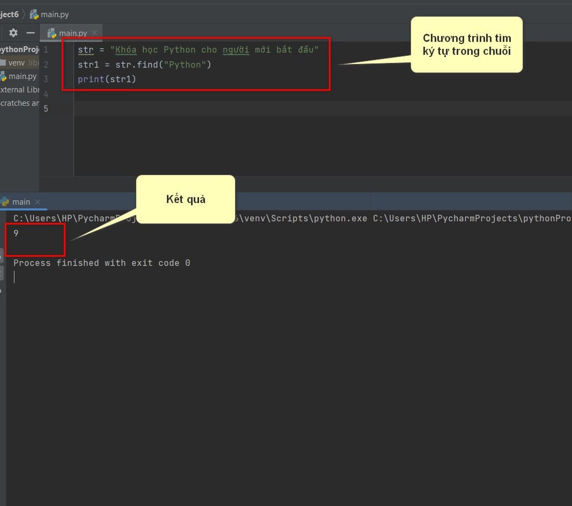Hide the project tool window with the minus icon
This screenshot has width=572, height=506.
point(31,33)
